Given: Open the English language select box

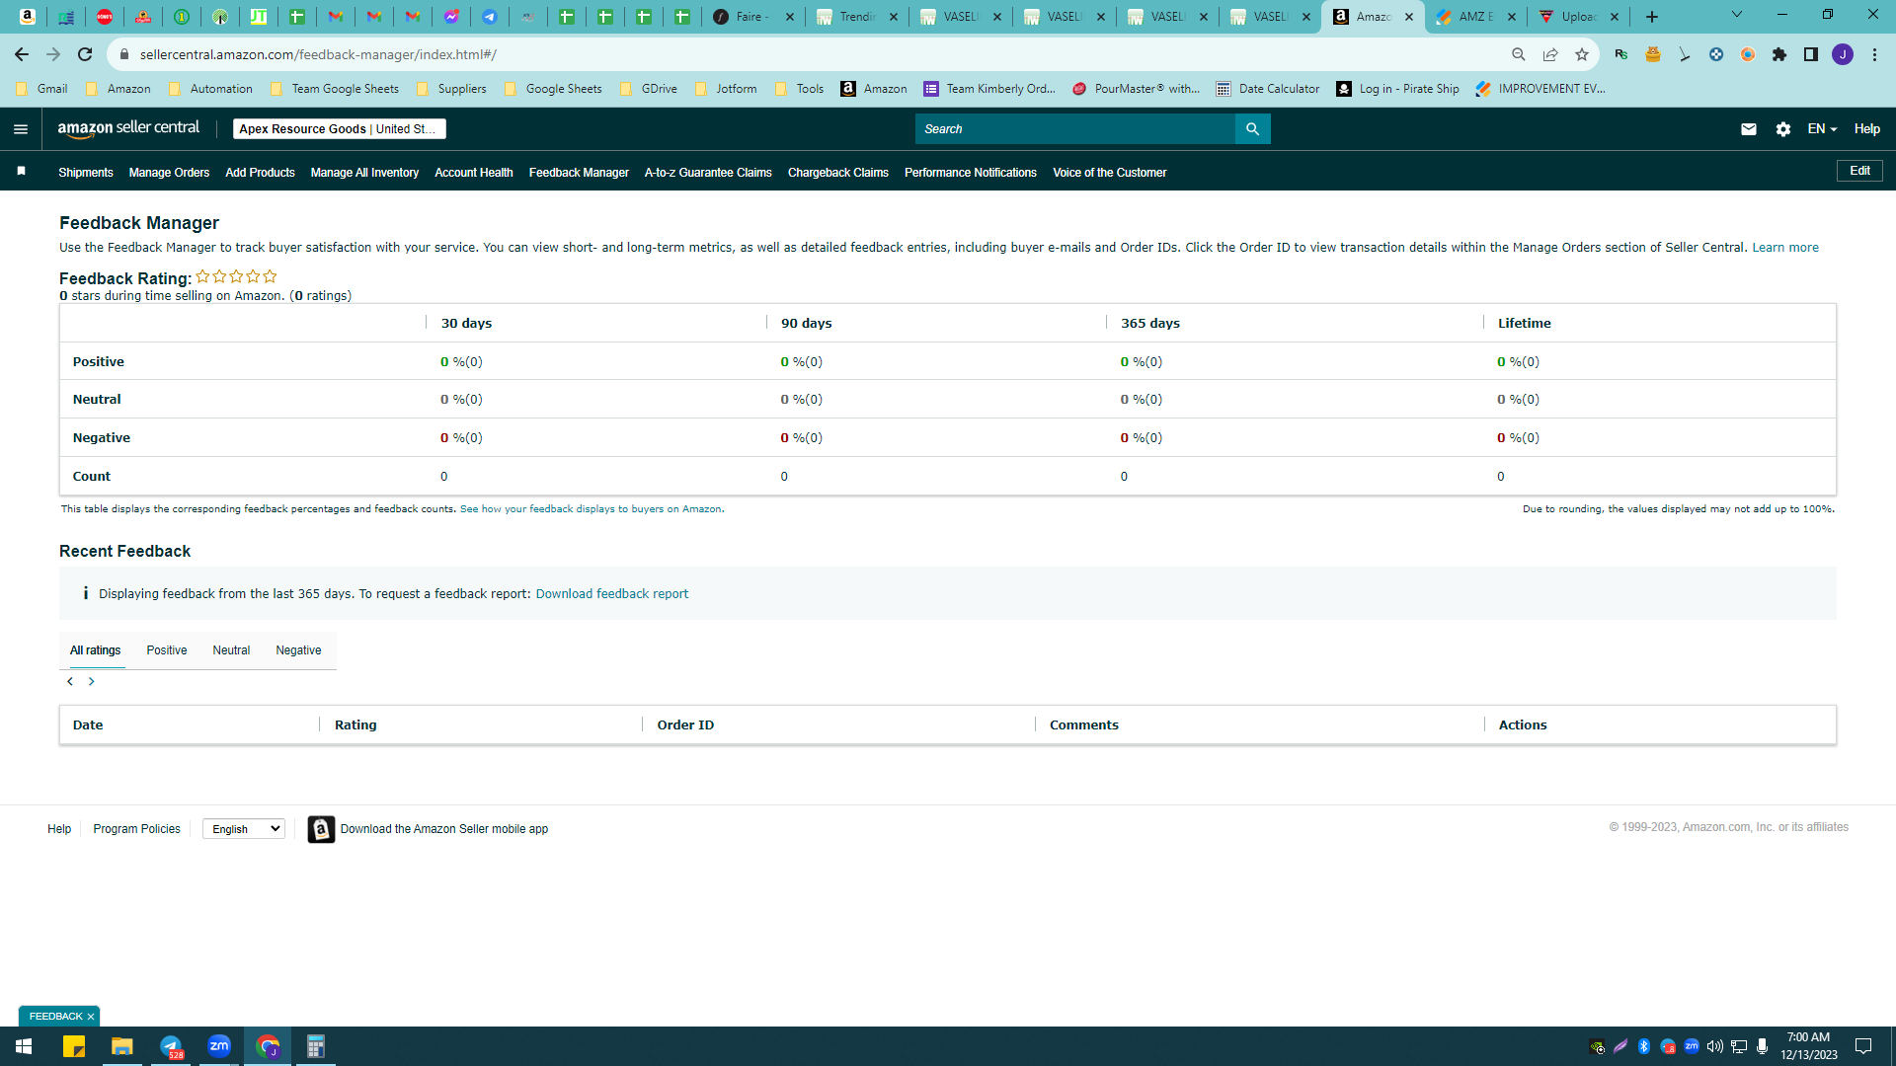Looking at the screenshot, I should pos(244,829).
